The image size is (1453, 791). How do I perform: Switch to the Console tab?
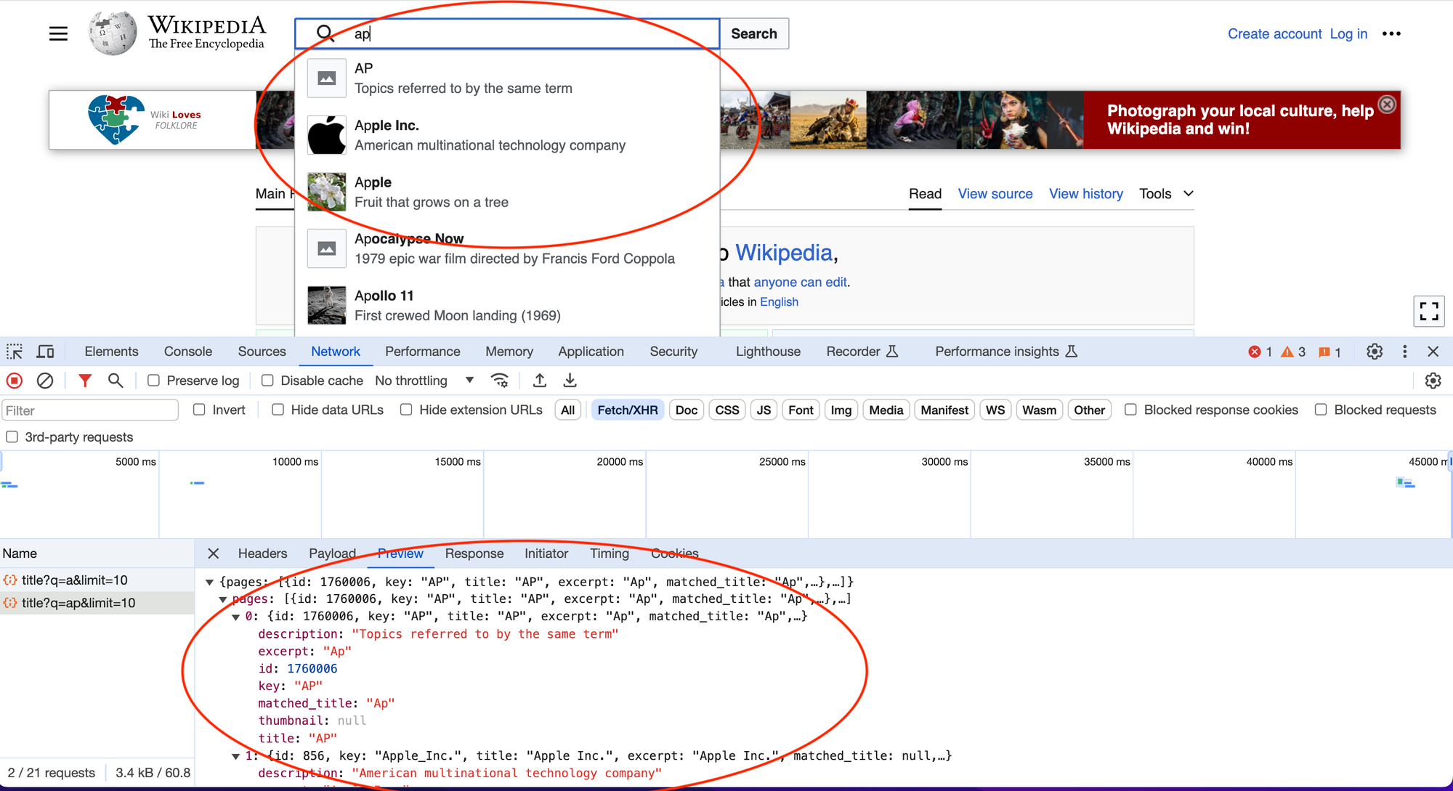pos(187,352)
